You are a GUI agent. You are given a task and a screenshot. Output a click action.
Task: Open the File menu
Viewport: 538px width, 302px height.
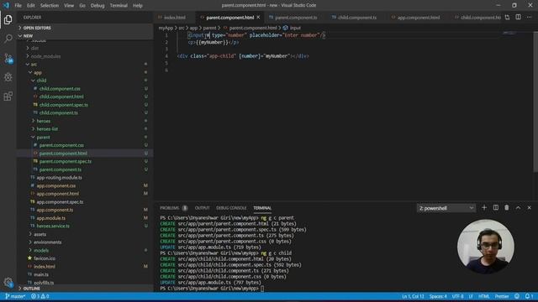point(18,5)
